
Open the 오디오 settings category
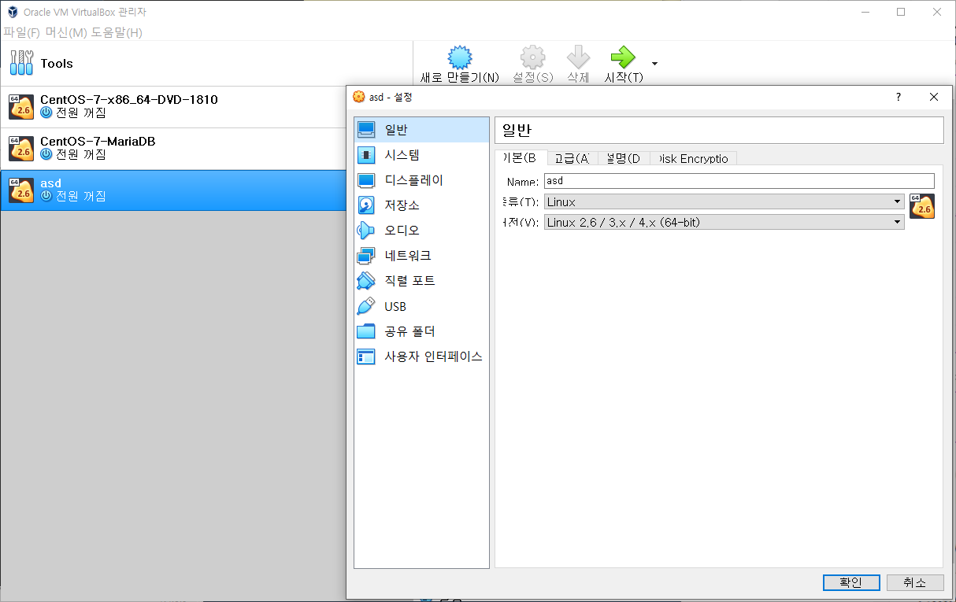421,231
